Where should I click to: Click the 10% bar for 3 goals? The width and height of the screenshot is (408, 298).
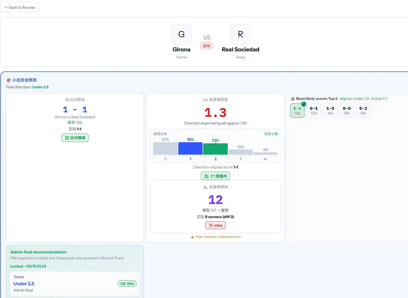[x=240, y=152]
